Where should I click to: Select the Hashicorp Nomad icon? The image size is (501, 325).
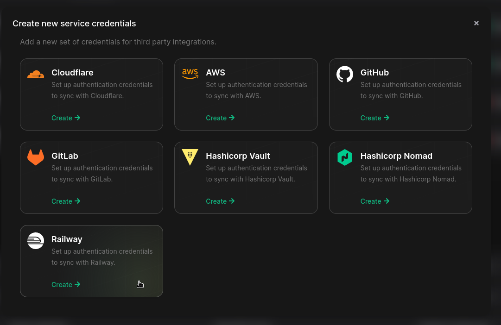coord(345,156)
